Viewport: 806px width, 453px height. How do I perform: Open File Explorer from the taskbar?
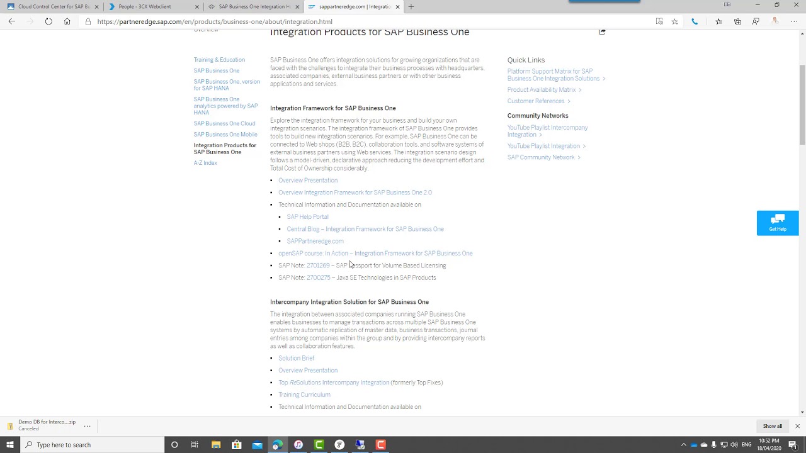[x=216, y=445]
